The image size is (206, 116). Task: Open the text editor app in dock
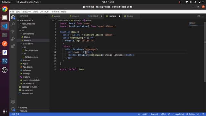(5, 53)
